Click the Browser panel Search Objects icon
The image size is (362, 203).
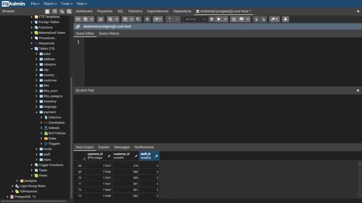(69, 11)
